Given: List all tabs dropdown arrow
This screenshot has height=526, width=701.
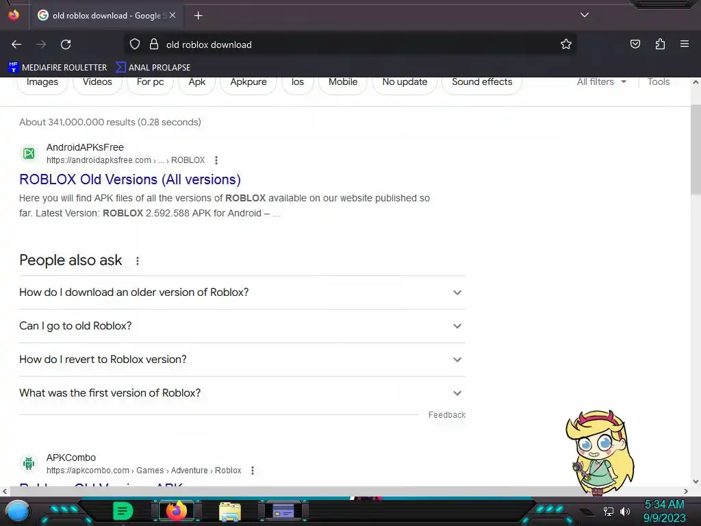Looking at the screenshot, I should click(x=585, y=15).
